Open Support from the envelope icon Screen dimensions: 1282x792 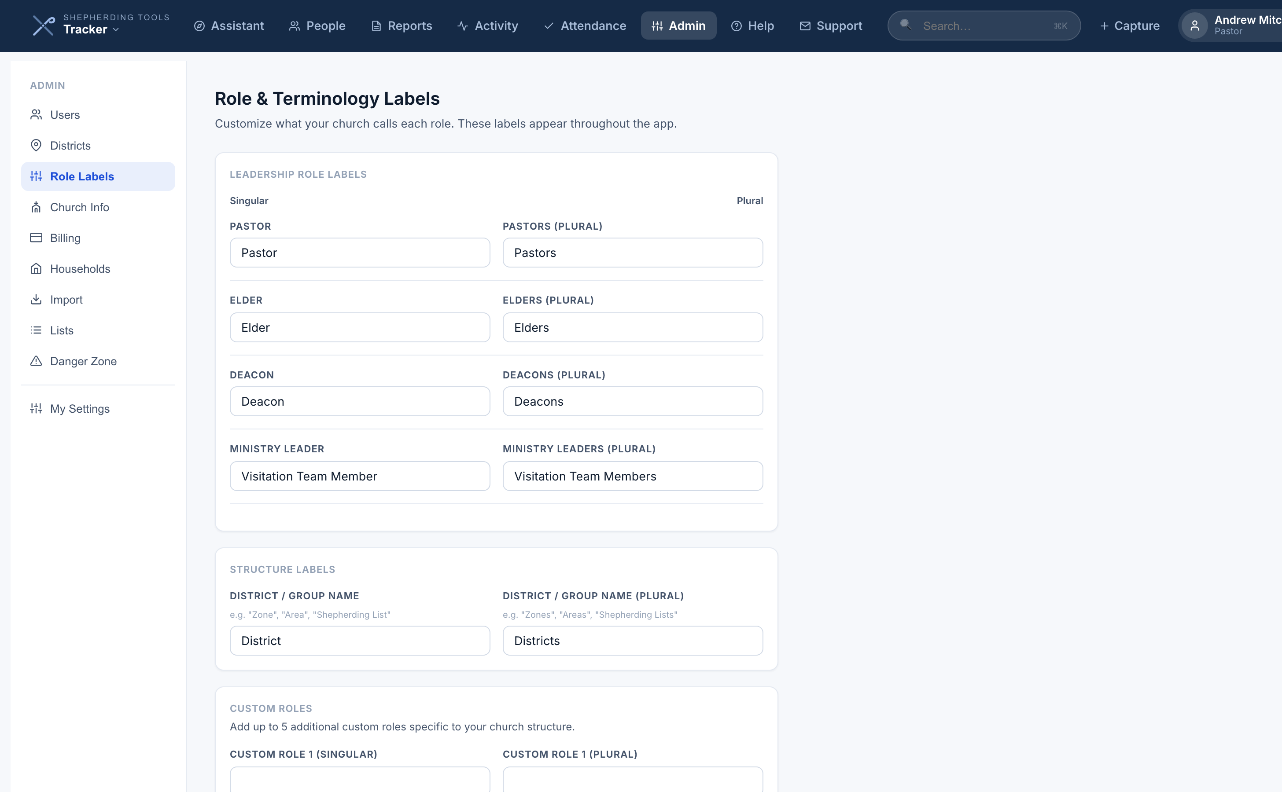[x=805, y=26]
